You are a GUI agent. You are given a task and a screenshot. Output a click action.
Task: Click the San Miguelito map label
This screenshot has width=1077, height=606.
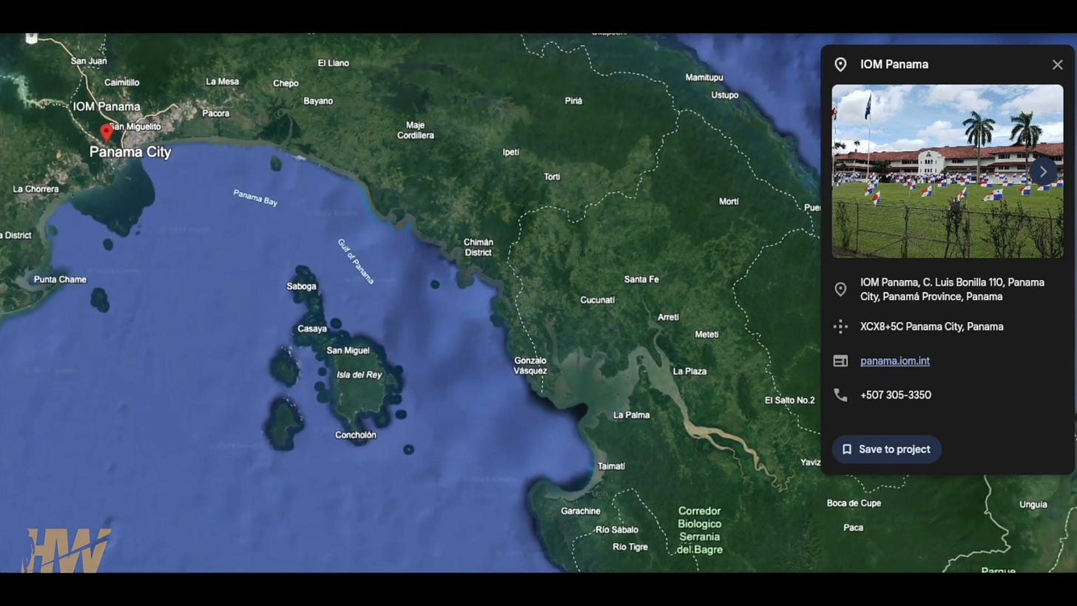(x=135, y=126)
